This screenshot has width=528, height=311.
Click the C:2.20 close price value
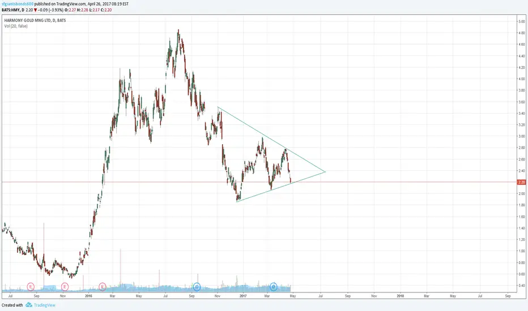[107, 10]
